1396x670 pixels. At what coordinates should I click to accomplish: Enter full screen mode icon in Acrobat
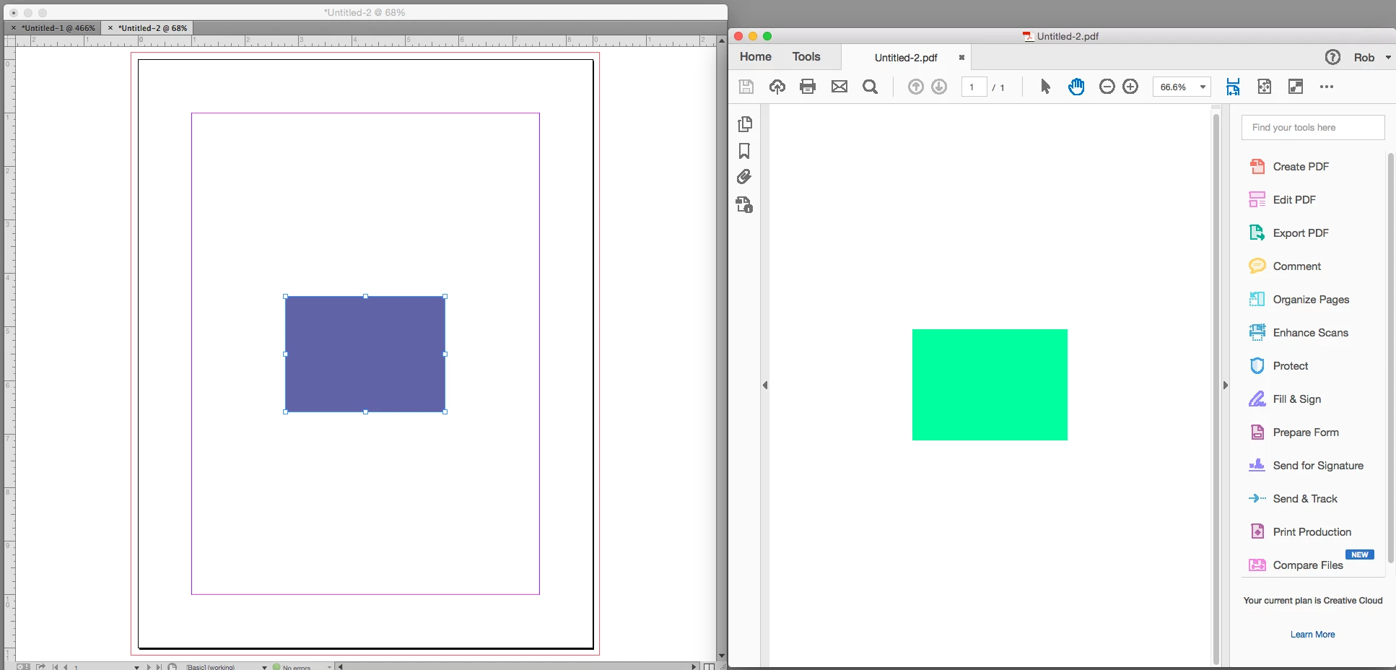[1296, 87]
